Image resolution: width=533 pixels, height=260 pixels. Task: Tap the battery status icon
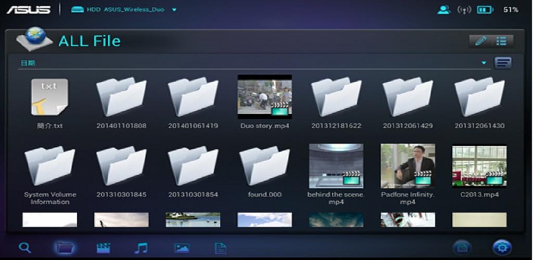click(x=485, y=9)
